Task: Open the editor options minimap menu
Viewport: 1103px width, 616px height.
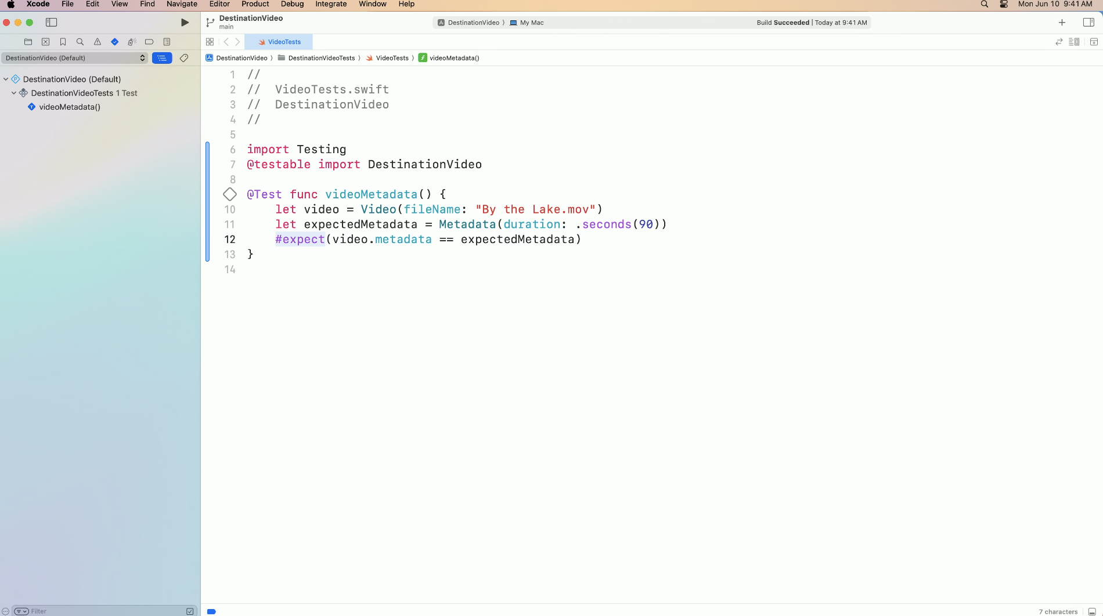Action: pos(1074,42)
